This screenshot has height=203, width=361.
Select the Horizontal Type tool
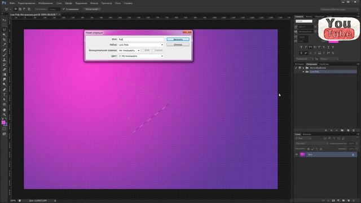tap(5, 95)
